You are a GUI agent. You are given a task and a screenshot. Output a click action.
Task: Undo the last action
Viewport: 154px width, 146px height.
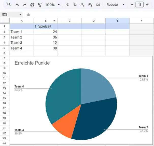coord(17,5)
